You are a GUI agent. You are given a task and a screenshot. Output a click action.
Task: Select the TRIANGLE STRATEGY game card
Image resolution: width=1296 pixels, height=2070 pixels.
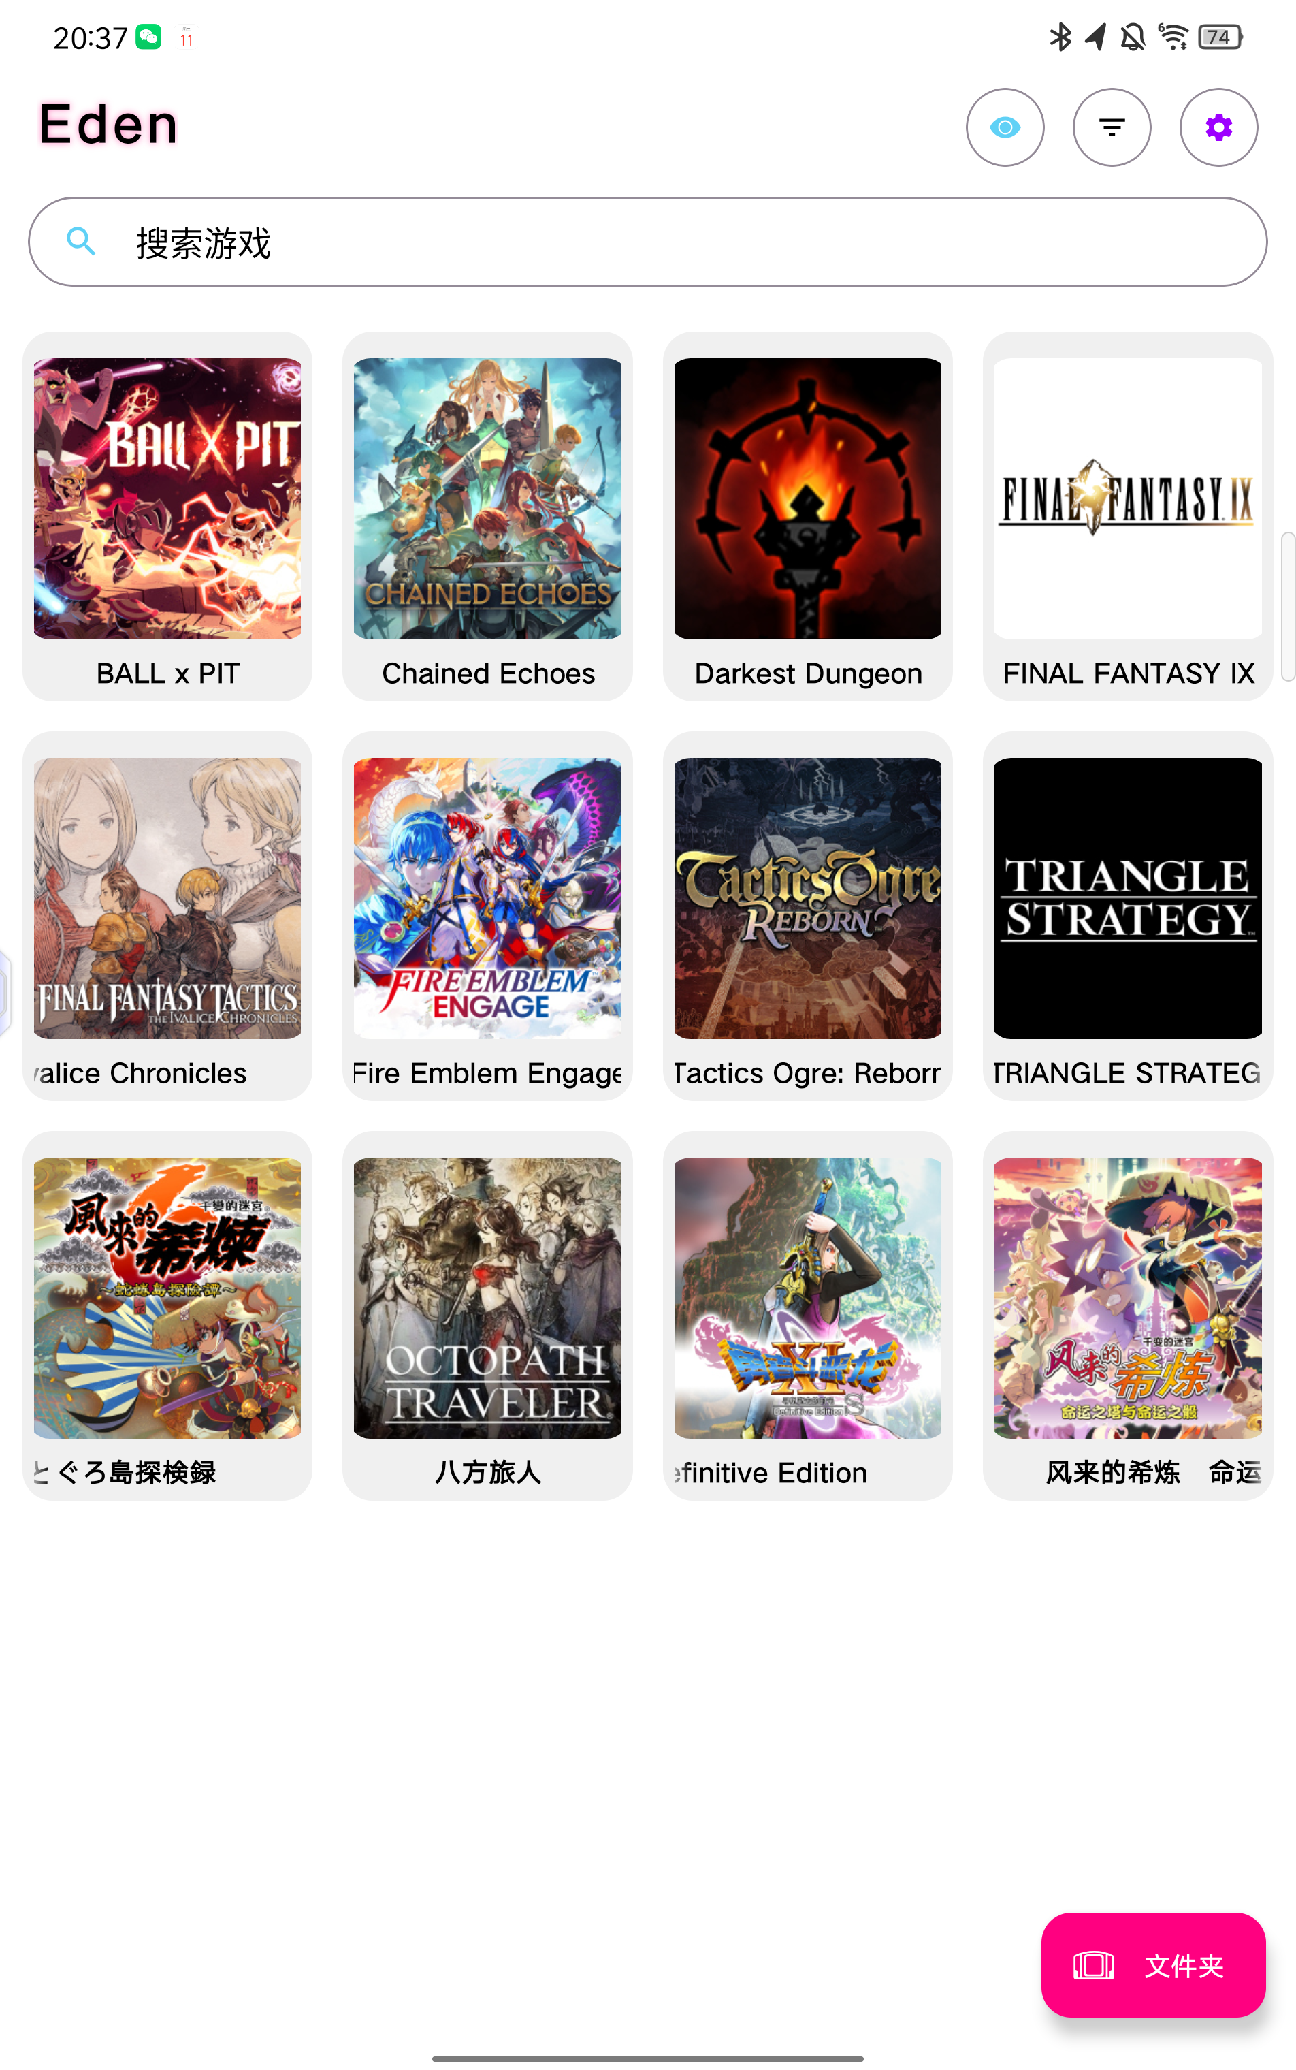1127,916
